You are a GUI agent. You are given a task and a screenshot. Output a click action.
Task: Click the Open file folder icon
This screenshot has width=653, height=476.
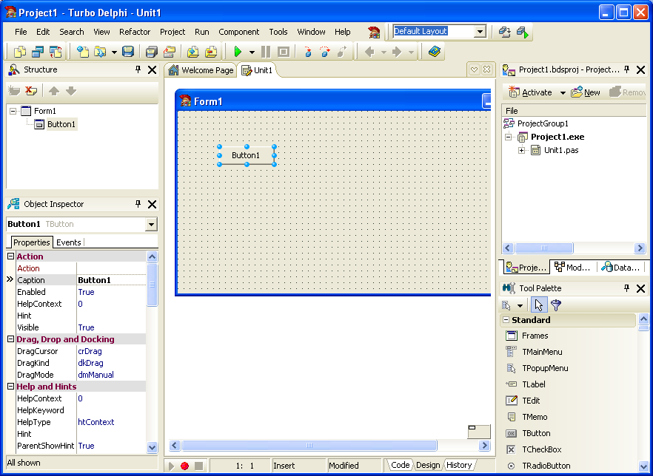[x=101, y=52]
